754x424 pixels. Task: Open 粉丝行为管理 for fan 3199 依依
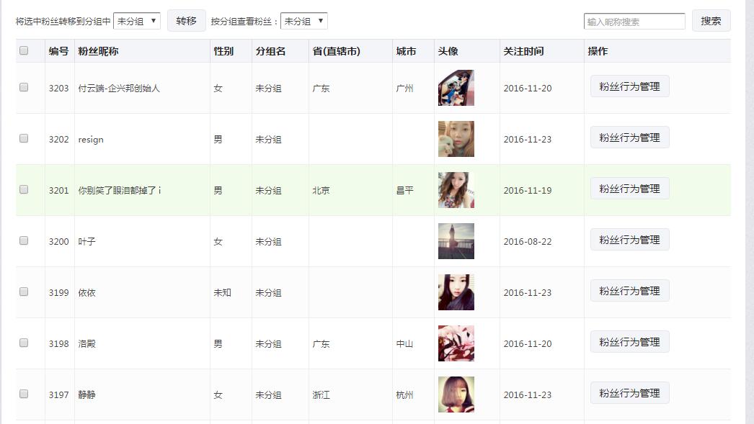click(629, 291)
